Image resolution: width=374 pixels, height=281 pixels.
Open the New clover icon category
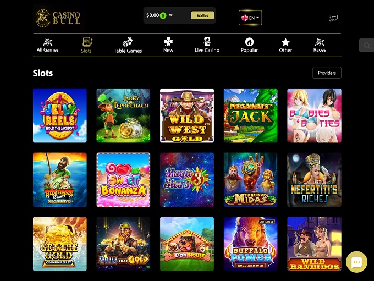[x=168, y=42]
